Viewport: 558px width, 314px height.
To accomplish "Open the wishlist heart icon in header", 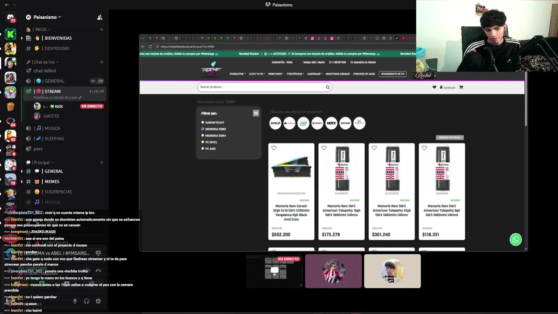I will (434, 87).
